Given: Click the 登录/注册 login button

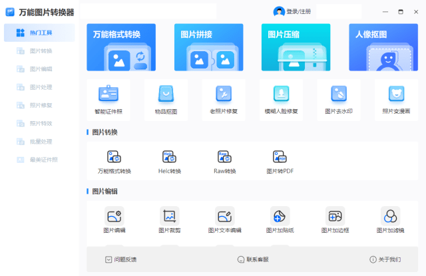Looking at the screenshot, I should pyautogui.click(x=292, y=11).
